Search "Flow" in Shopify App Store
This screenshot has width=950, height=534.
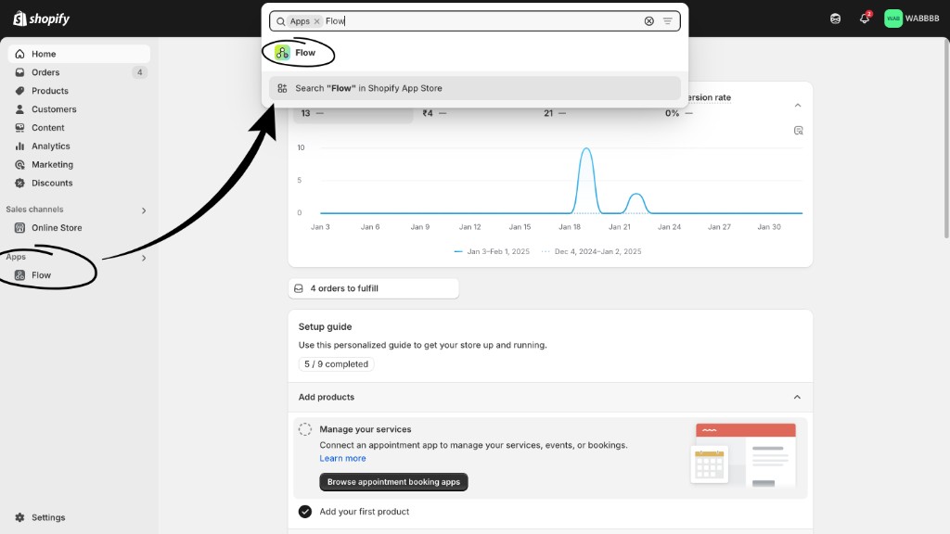475,88
